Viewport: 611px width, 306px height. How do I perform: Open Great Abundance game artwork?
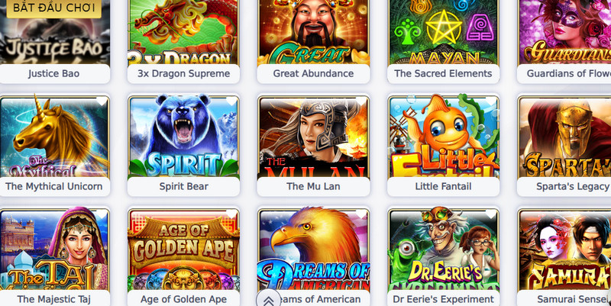313,32
